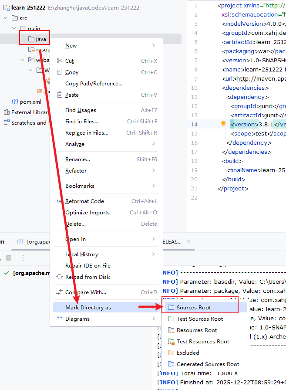Select Mark Directory as
Screen dimensions: 286x390
(x=106, y=307)
